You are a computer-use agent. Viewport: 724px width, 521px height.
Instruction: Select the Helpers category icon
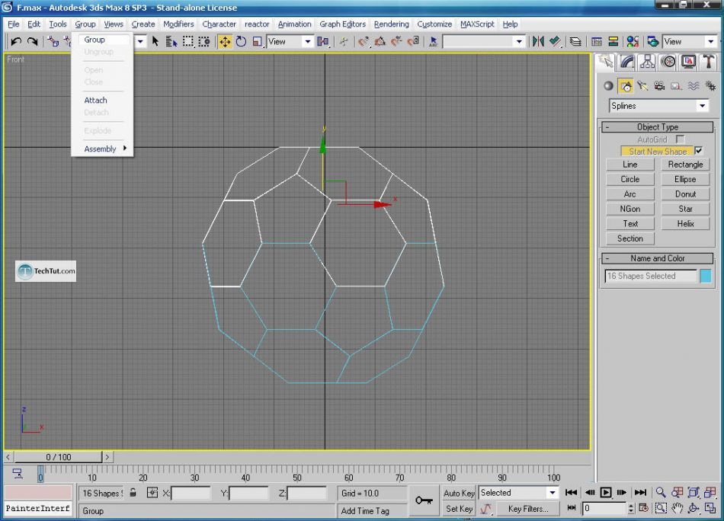677,86
